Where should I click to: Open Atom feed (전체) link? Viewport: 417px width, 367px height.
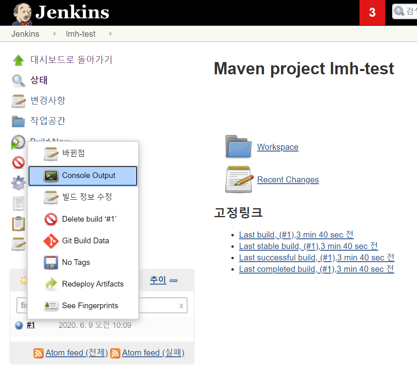[77, 353]
